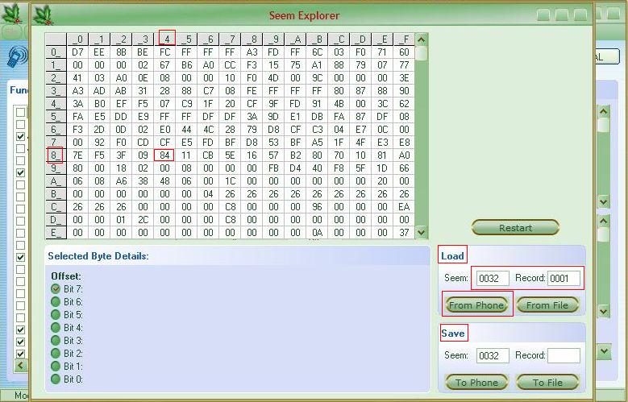Image resolution: width=628 pixels, height=402 pixels.
Task: Select byte 84 in row 8_
Action: 164,155
